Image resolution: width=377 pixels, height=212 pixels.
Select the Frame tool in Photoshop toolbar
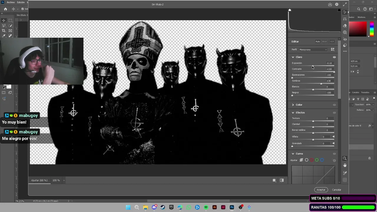10,31
